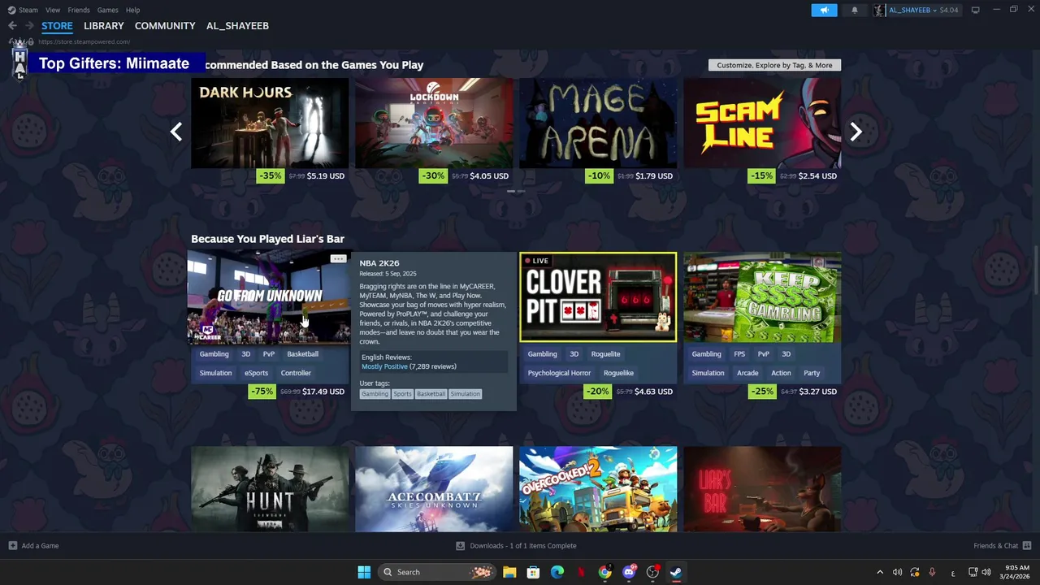Click the FPS tag under Keep Gambling
Image resolution: width=1040 pixels, height=585 pixels.
pyautogui.click(x=739, y=354)
